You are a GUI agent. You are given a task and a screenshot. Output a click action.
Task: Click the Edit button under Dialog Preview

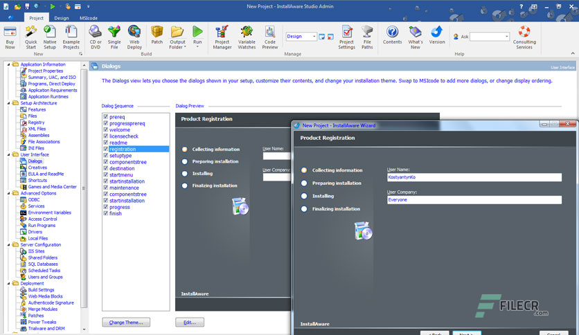tap(190, 322)
